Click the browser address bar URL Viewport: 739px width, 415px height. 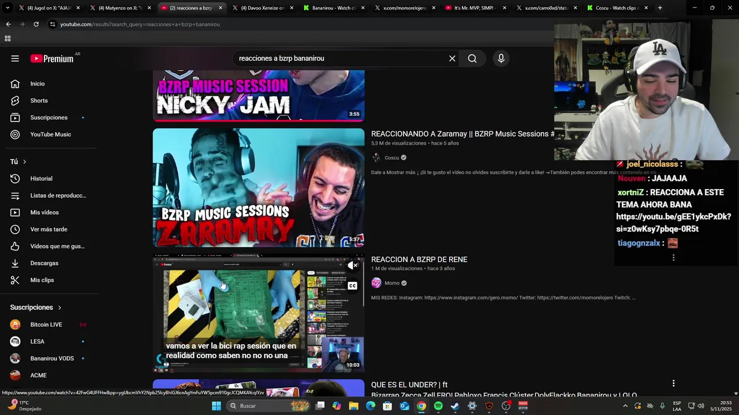(140, 24)
